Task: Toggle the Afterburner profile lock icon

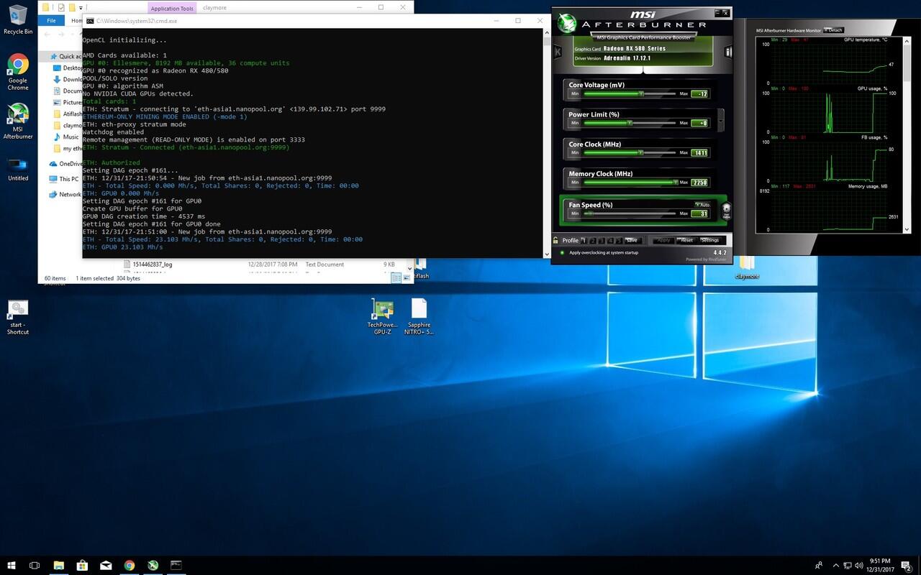Action: [556, 240]
